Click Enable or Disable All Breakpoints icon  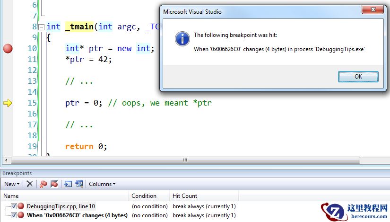click(x=54, y=184)
